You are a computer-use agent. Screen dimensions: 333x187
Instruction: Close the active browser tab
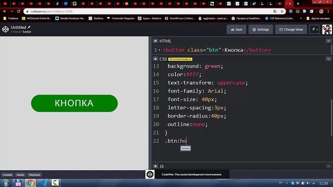[290, 4]
